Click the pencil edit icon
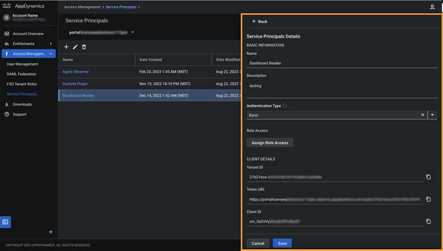Viewport: 443px width, 251px height. tap(75, 47)
